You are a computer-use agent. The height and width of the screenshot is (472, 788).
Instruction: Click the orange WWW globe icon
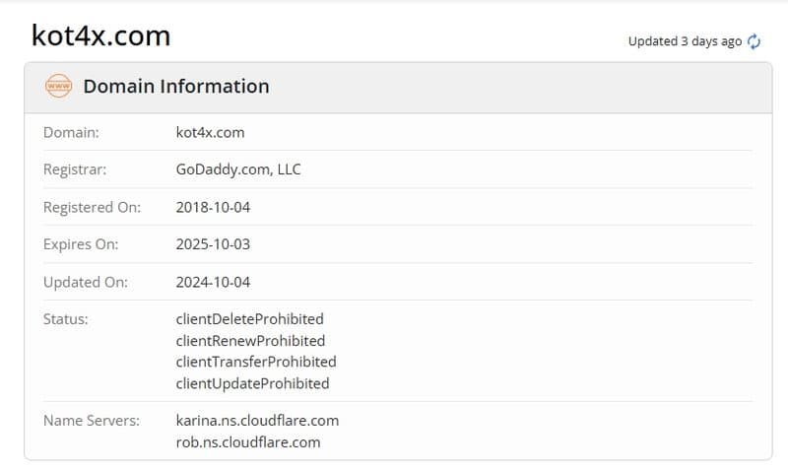(59, 87)
